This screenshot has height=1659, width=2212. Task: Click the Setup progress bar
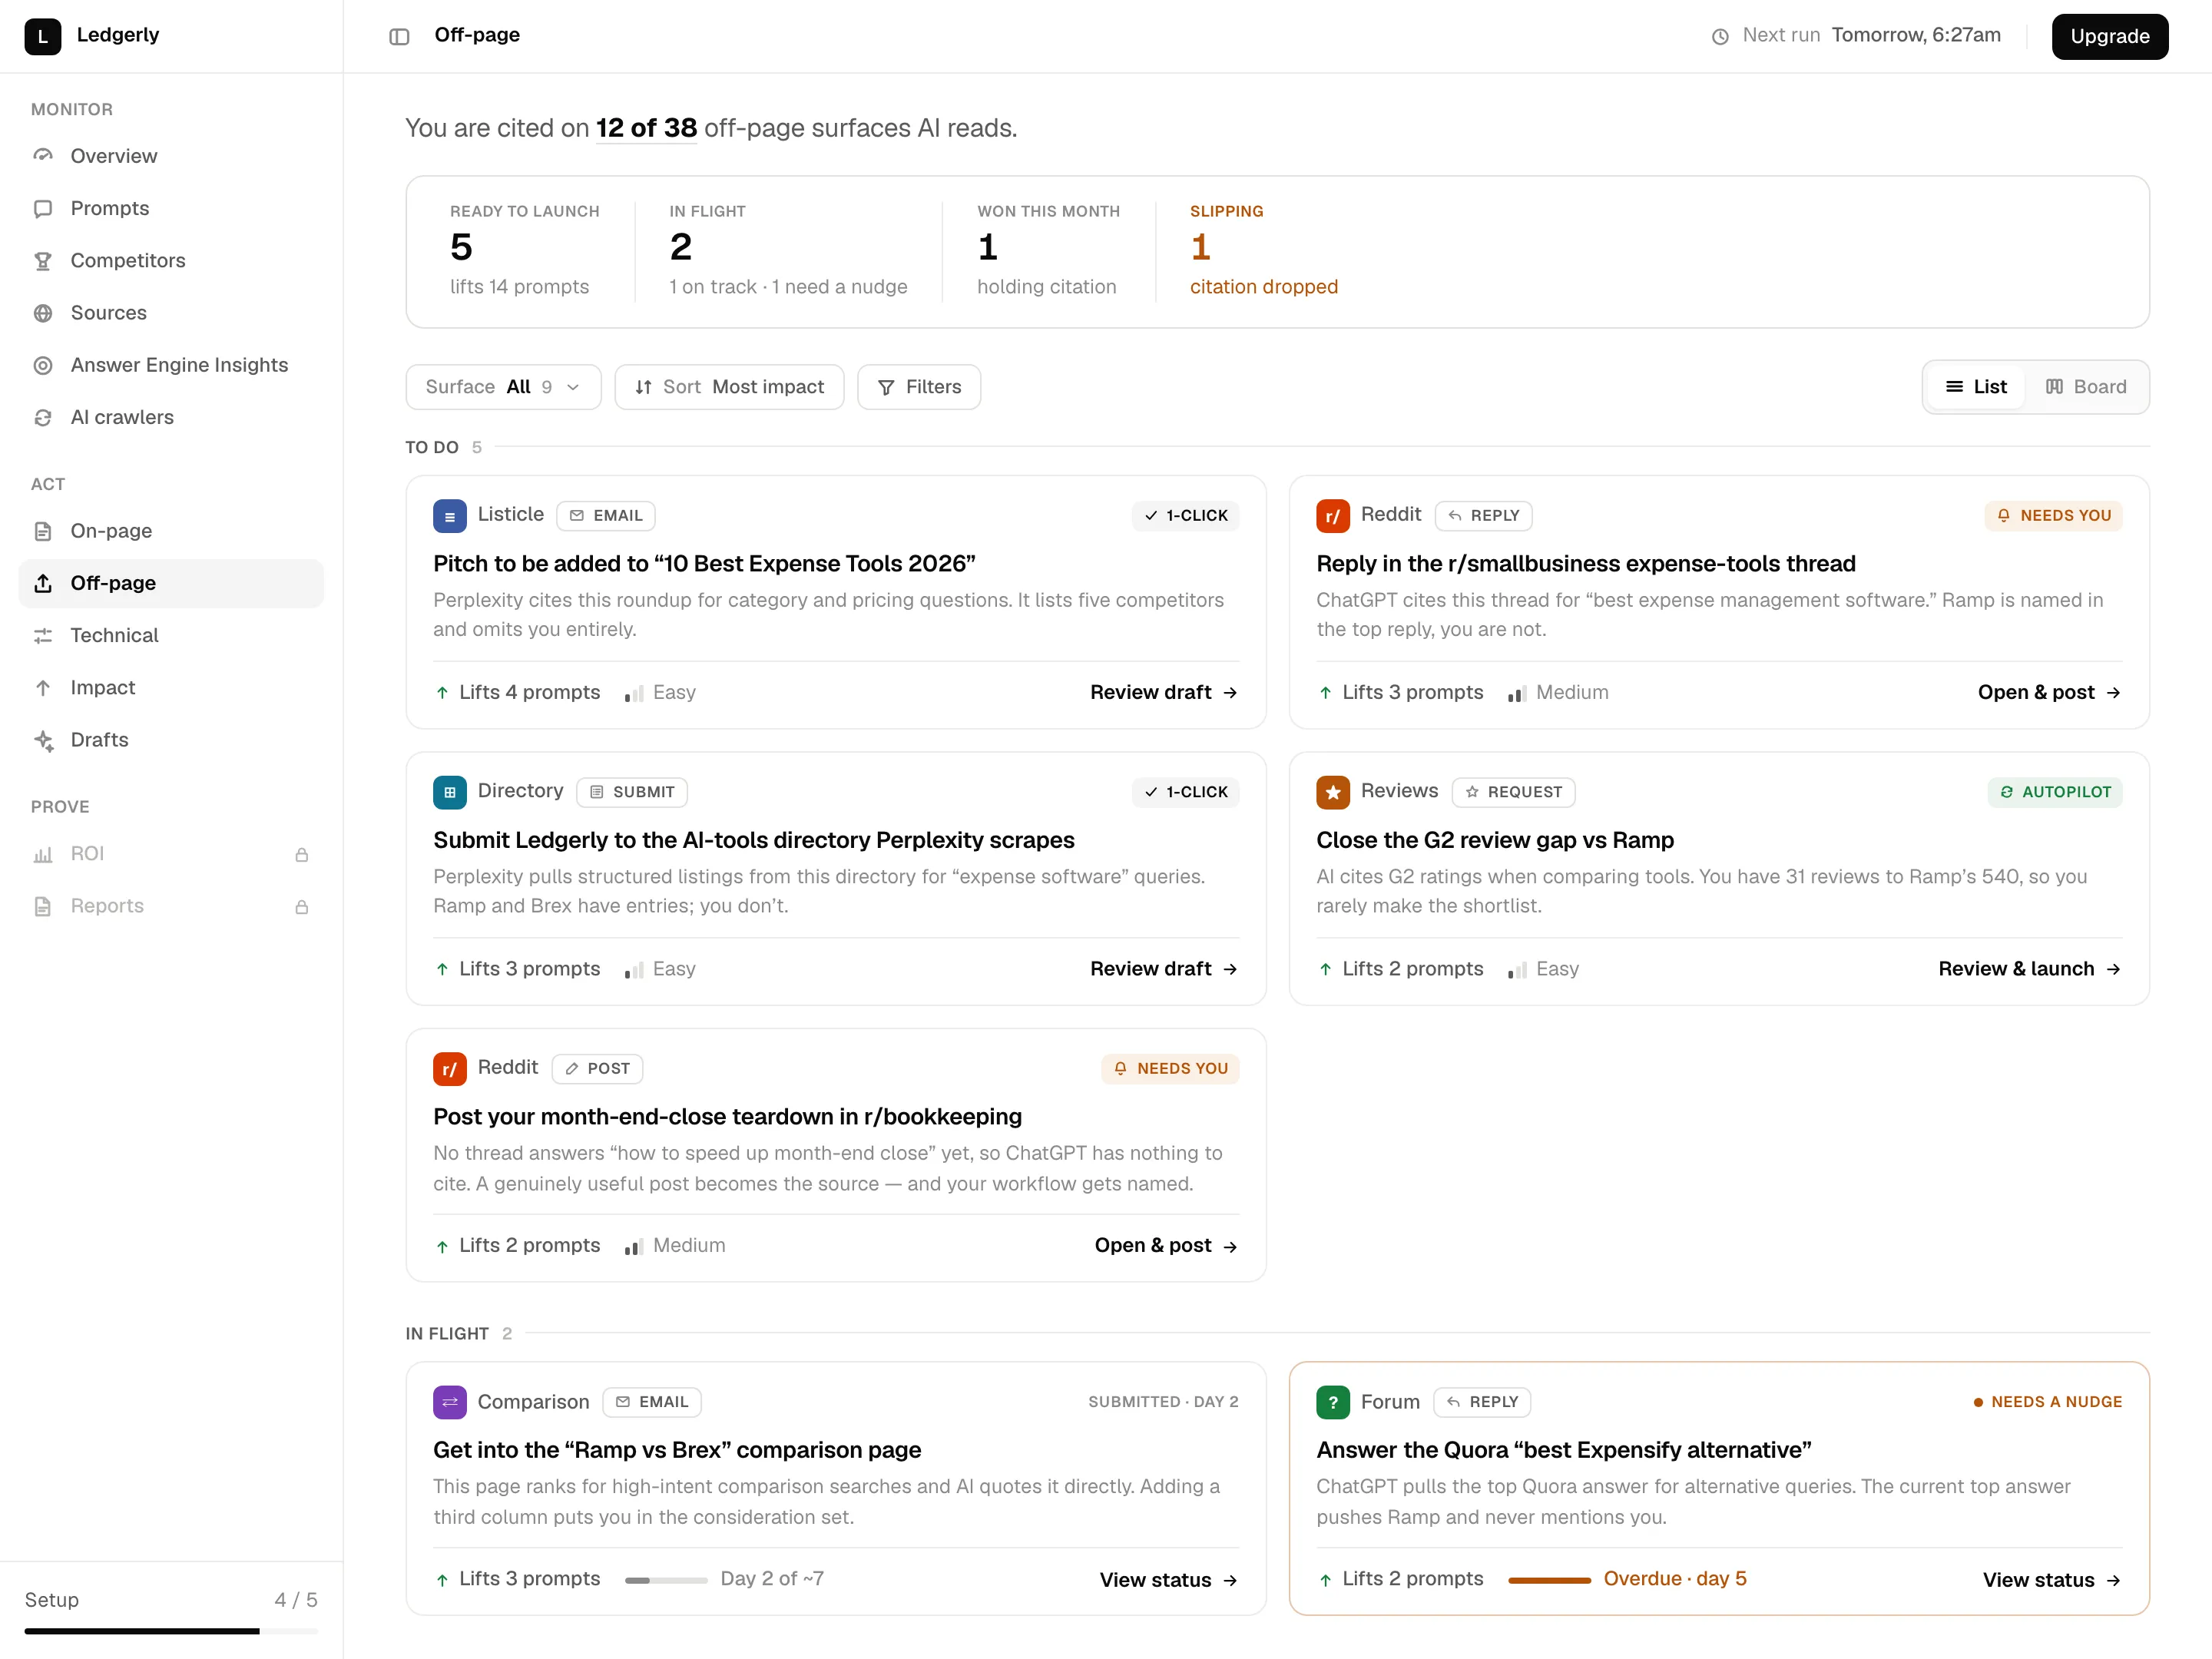coord(171,1631)
